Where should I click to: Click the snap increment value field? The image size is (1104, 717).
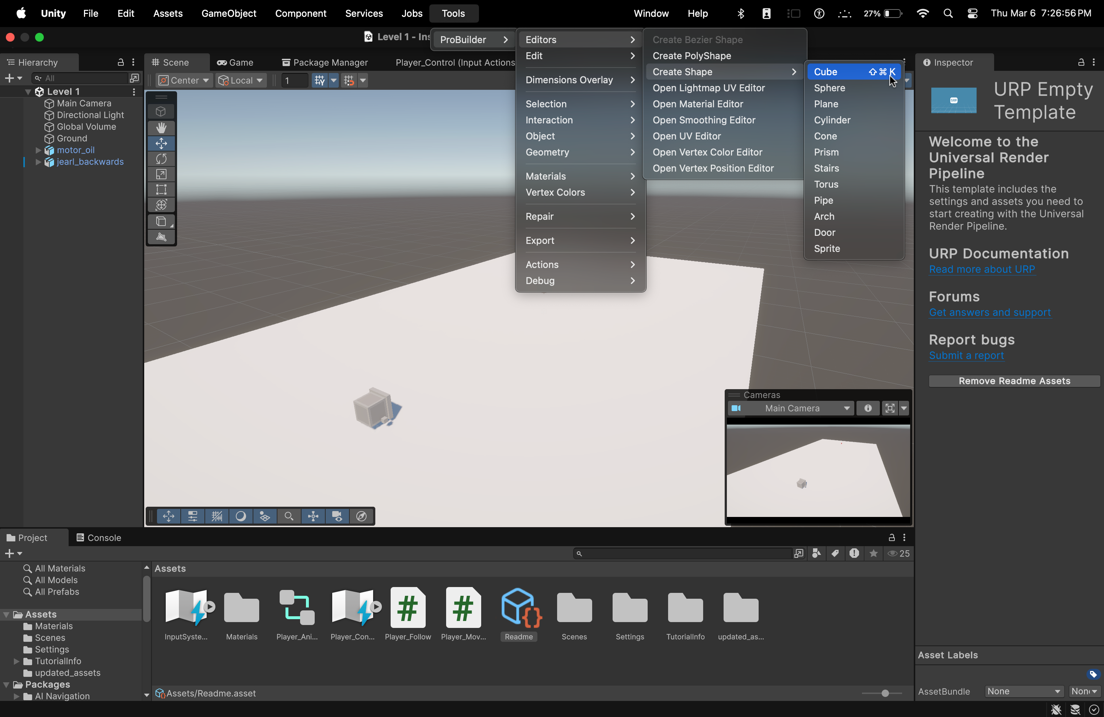pos(295,80)
